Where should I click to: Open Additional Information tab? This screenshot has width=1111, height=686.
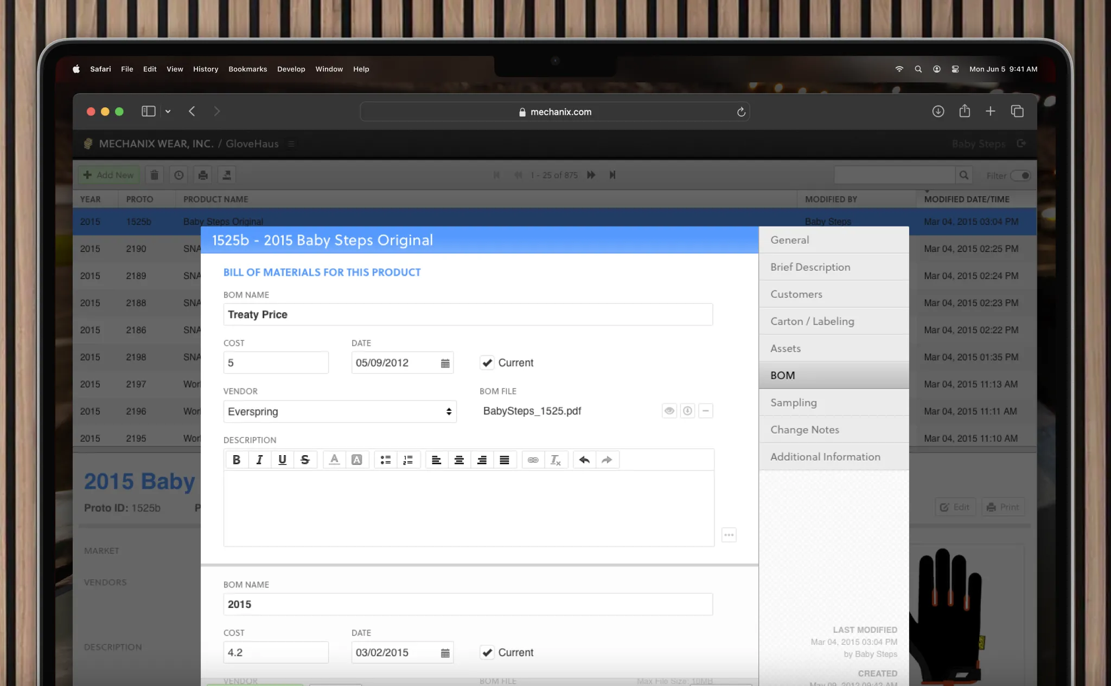click(x=834, y=456)
